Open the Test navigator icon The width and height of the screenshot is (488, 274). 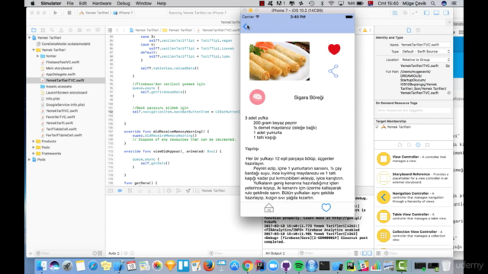tap(70, 30)
